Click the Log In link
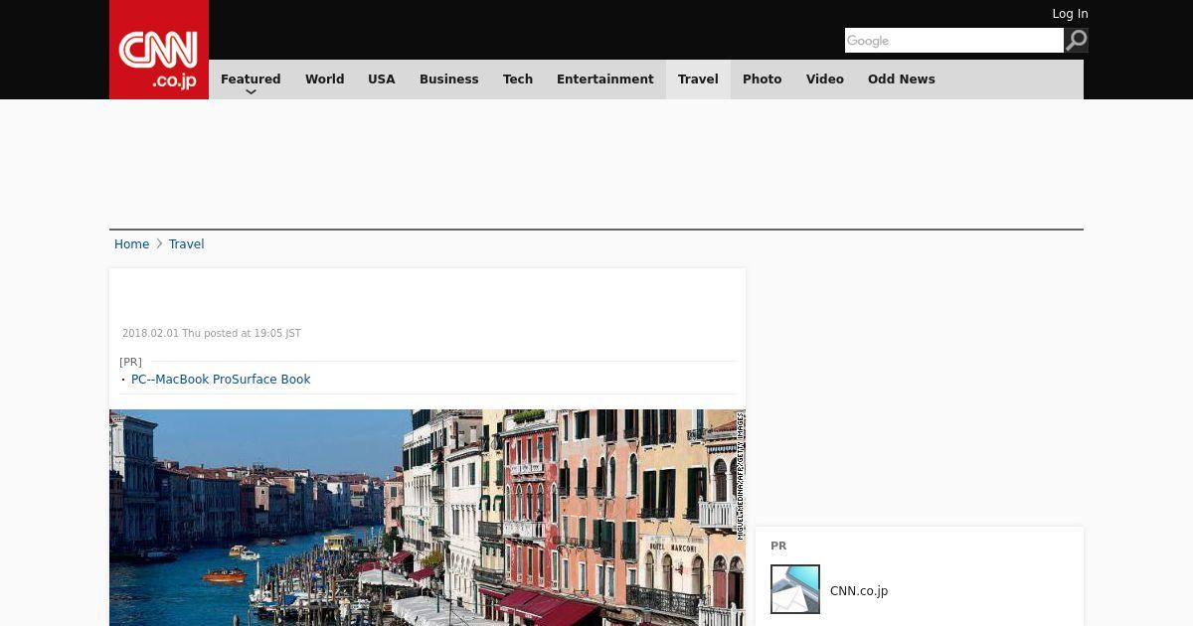This screenshot has width=1193, height=626. [x=1070, y=14]
